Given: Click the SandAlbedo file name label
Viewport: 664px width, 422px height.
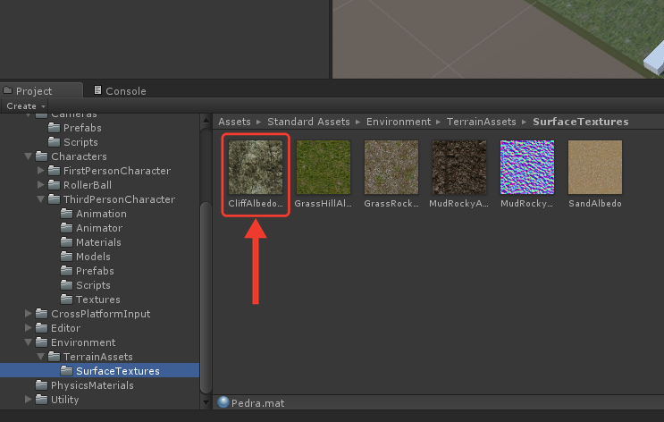Looking at the screenshot, I should (595, 203).
